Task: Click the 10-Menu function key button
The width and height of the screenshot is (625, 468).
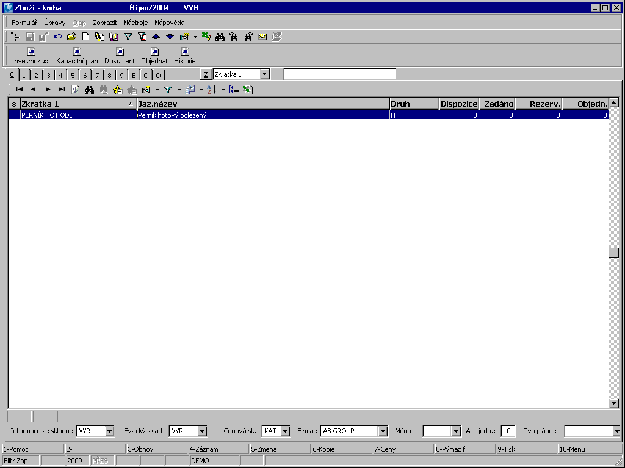Action: [x=590, y=449]
